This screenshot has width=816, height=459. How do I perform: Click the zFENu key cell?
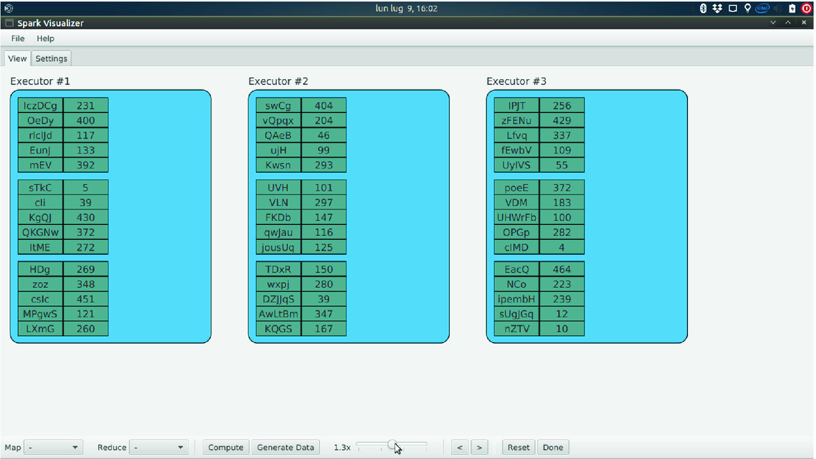[x=517, y=120]
